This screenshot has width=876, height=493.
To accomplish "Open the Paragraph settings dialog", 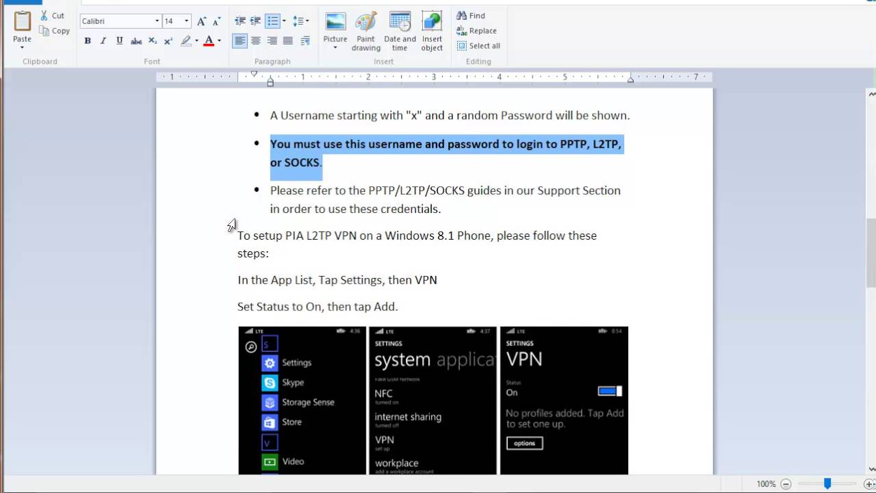I will coord(305,41).
